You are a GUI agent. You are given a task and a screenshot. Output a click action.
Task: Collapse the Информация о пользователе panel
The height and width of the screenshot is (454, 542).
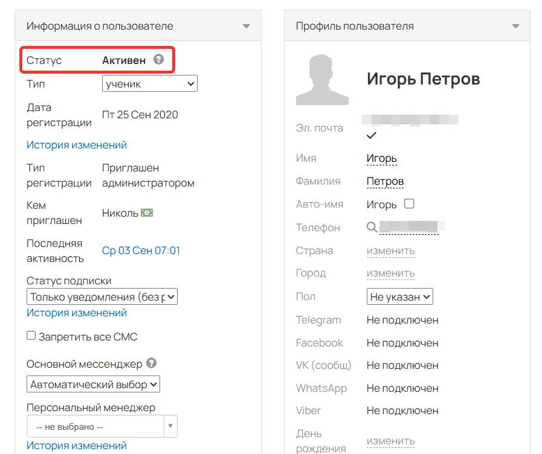coord(247,26)
